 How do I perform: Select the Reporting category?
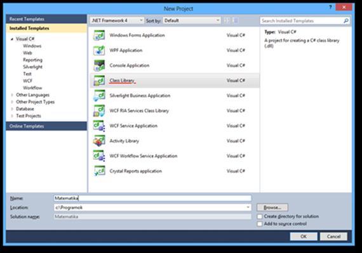click(x=33, y=60)
